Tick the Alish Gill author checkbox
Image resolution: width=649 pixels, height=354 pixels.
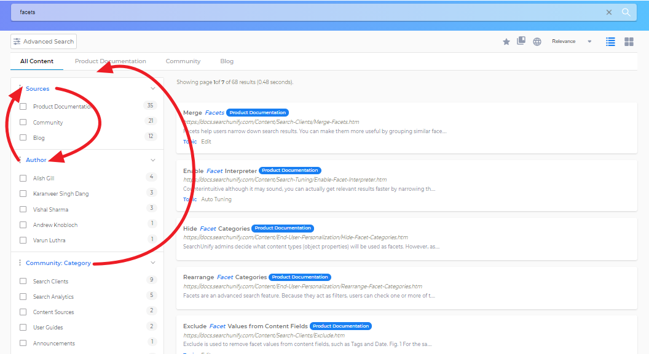click(x=23, y=179)
